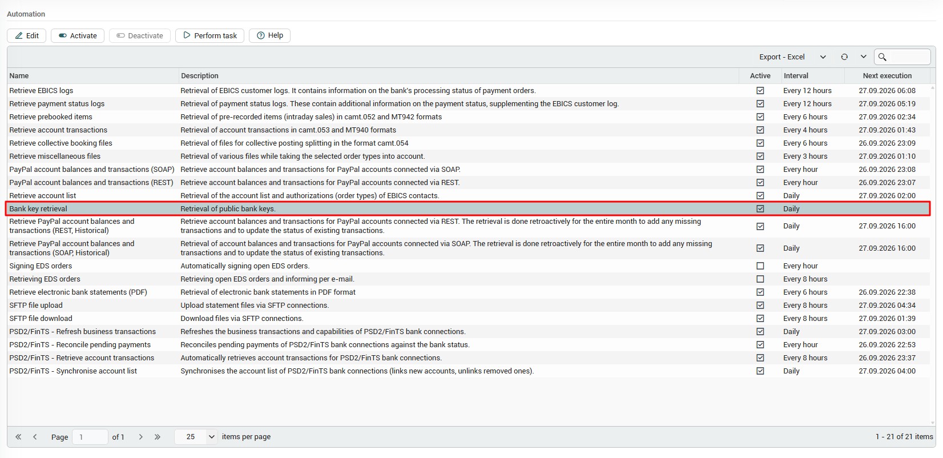Sort by the Name column header
This screenshot has height=458, width=943.
[x=92, y=76]
